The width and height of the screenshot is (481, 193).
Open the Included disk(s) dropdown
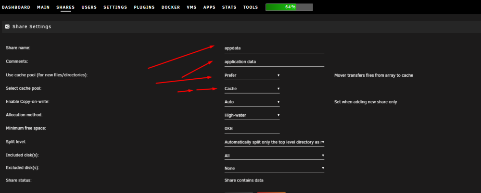click(x=274, y=156)
